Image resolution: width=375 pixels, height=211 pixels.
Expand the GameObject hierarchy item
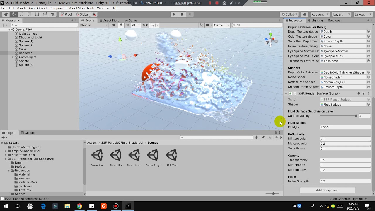(x=13, y=57)
